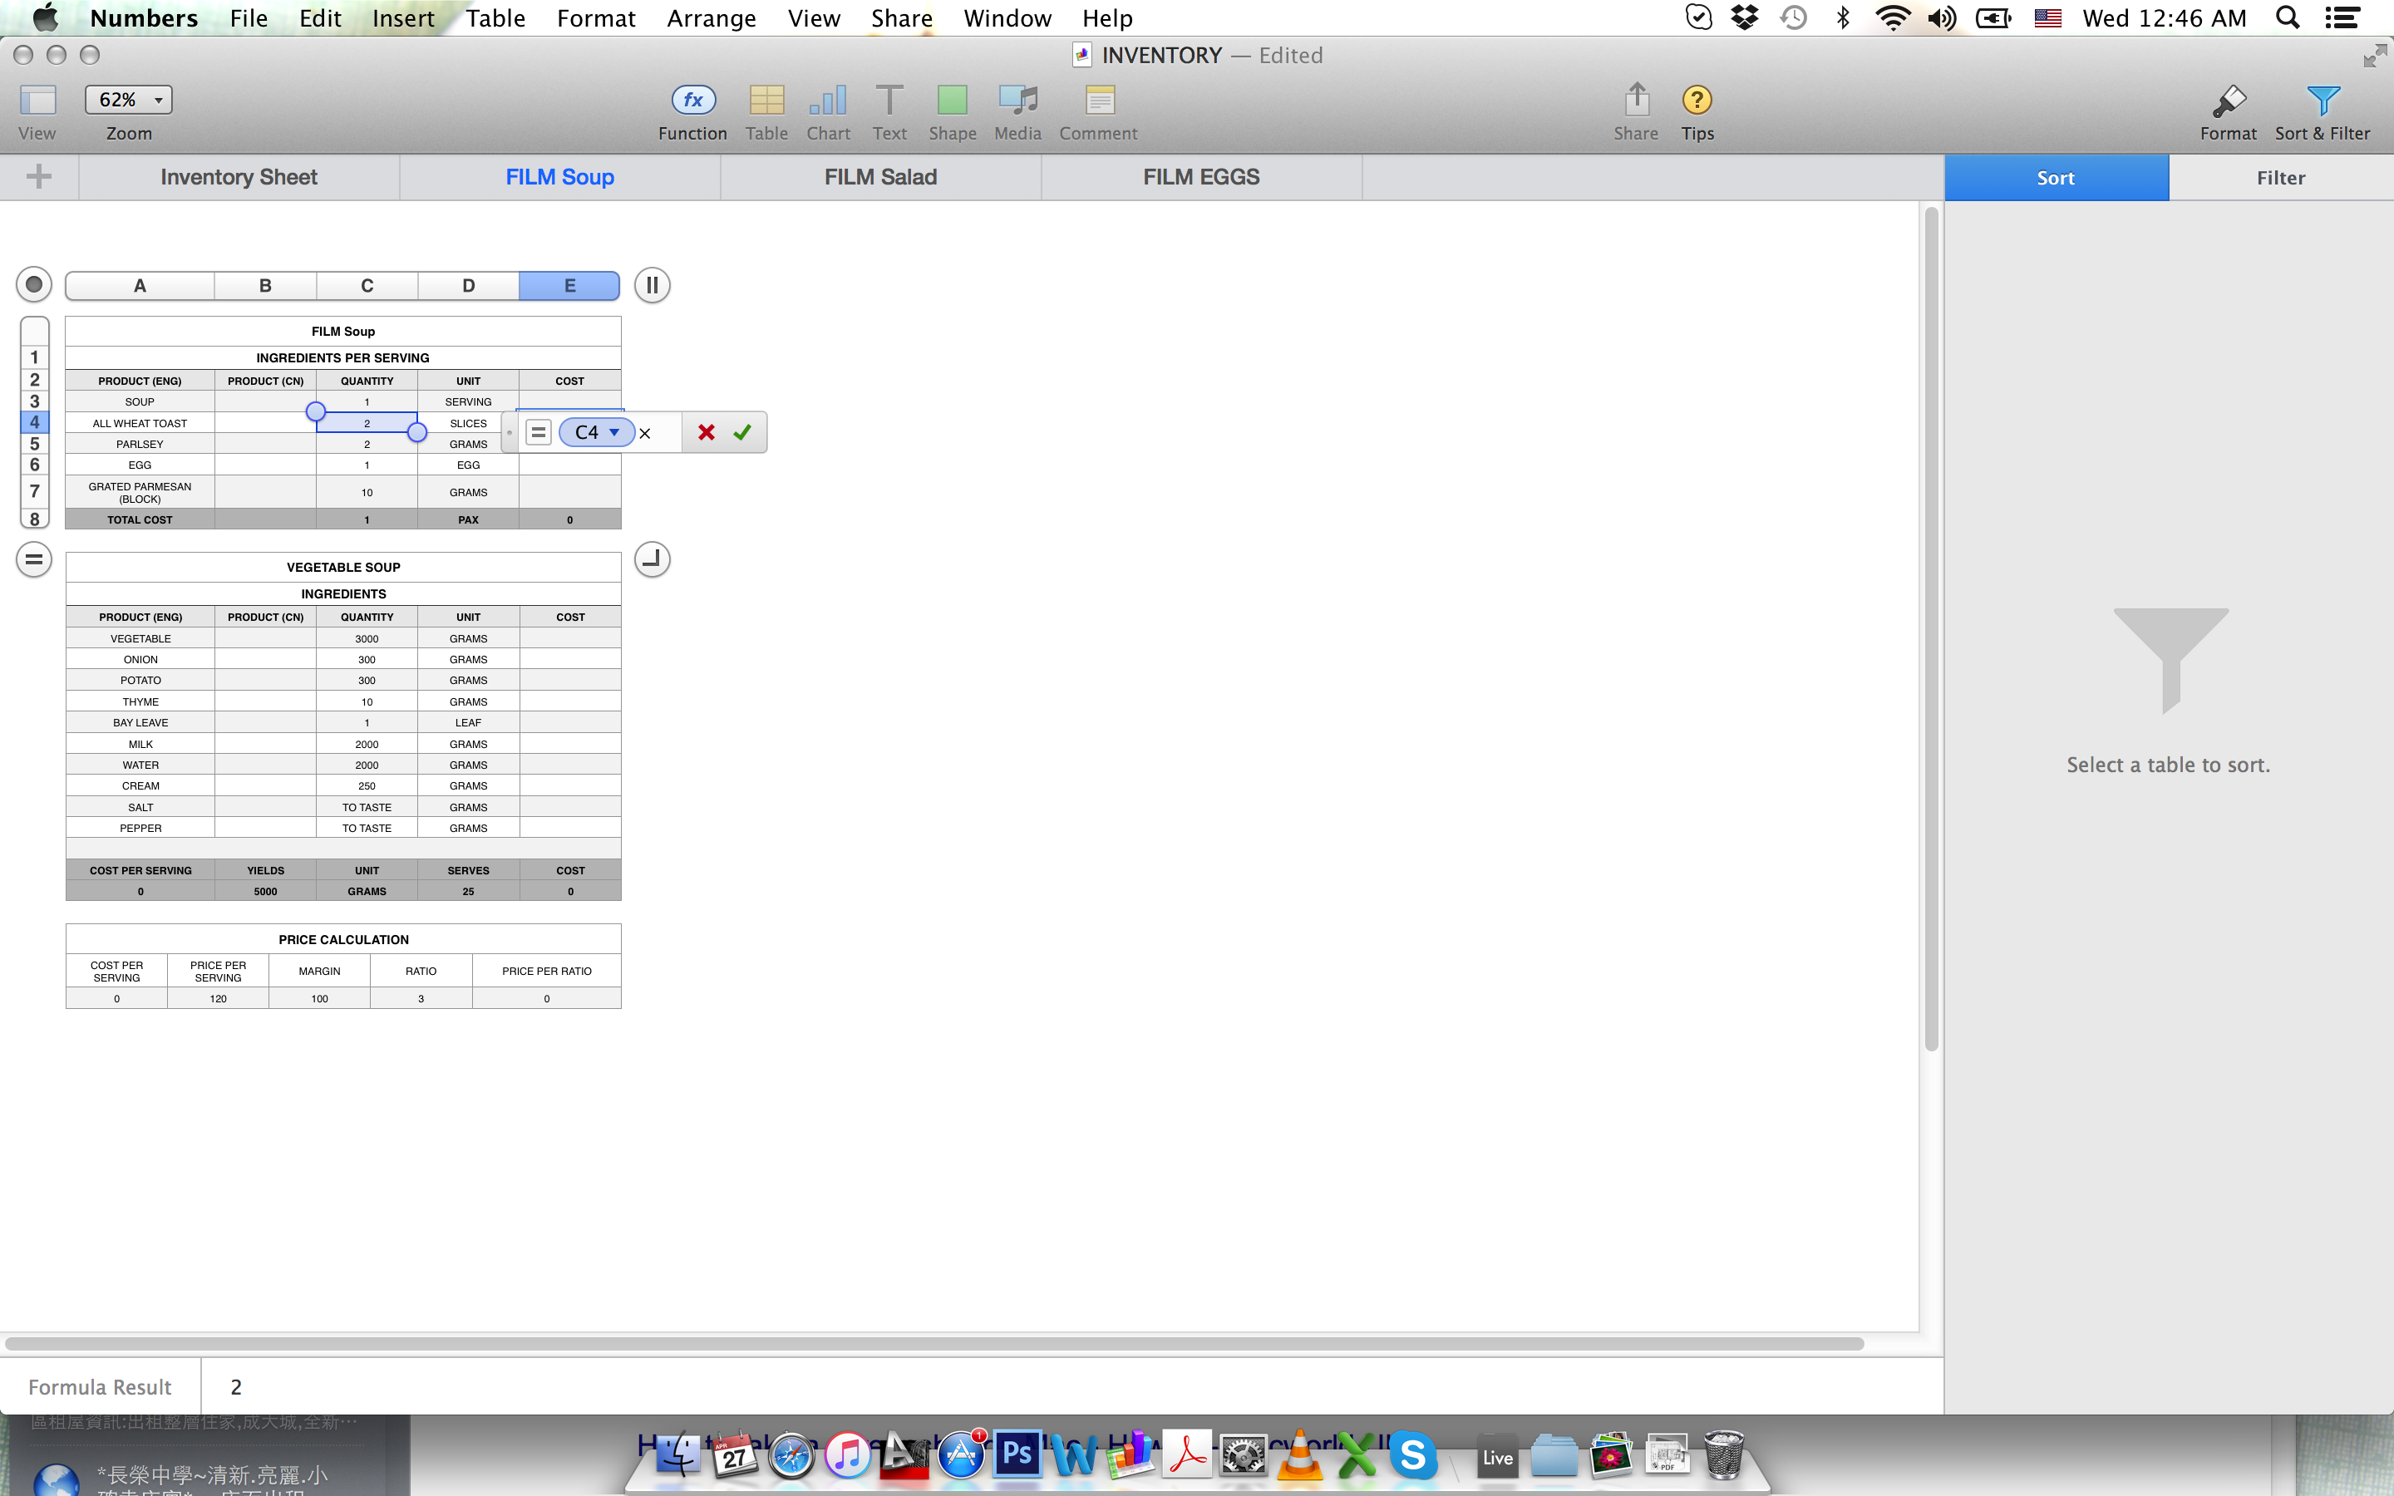Open the Media toolbar icon
This screenshot has width=2394, height=1496.
[x=1017, y=100]
